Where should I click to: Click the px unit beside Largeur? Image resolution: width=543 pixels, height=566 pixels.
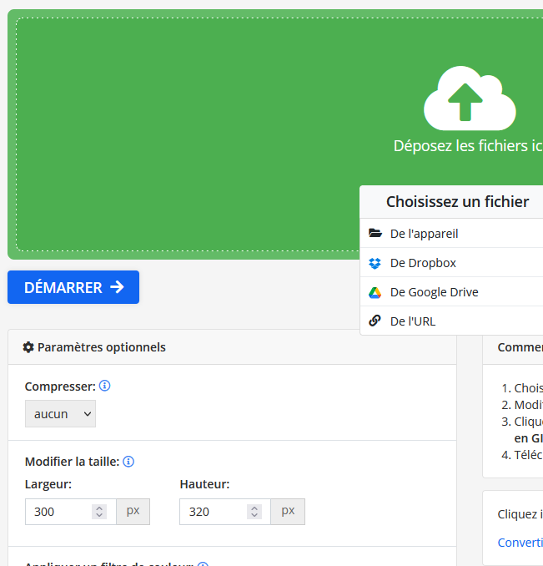point(133,512)
